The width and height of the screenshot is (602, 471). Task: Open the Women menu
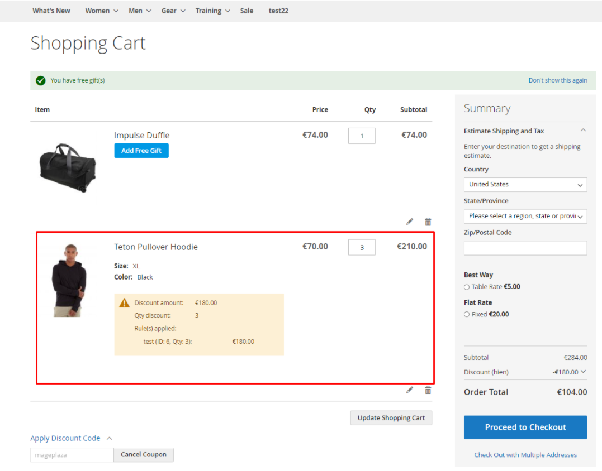(101, 11)
